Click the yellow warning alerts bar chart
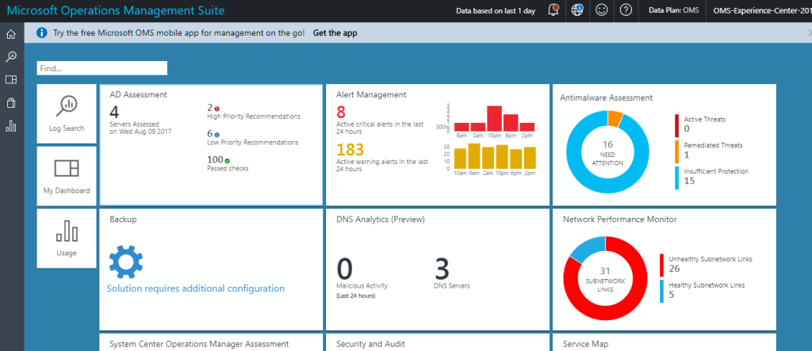Screen dimensions: 812x351 (x=494, y=156)
